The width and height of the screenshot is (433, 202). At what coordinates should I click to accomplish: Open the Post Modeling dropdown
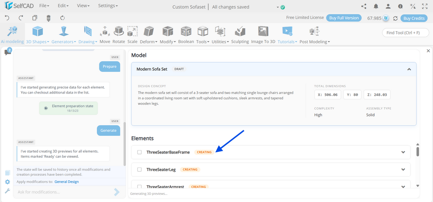pos(315,35)
